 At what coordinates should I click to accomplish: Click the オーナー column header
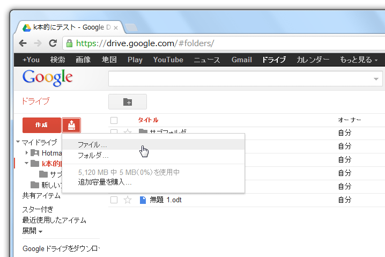click(x=350, y=120)
